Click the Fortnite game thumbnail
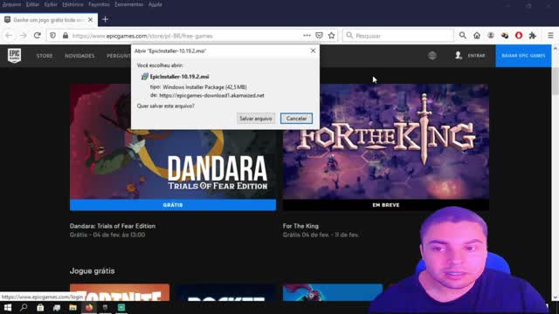The width and height of the screenshot is (559, 314). point(120,292)
